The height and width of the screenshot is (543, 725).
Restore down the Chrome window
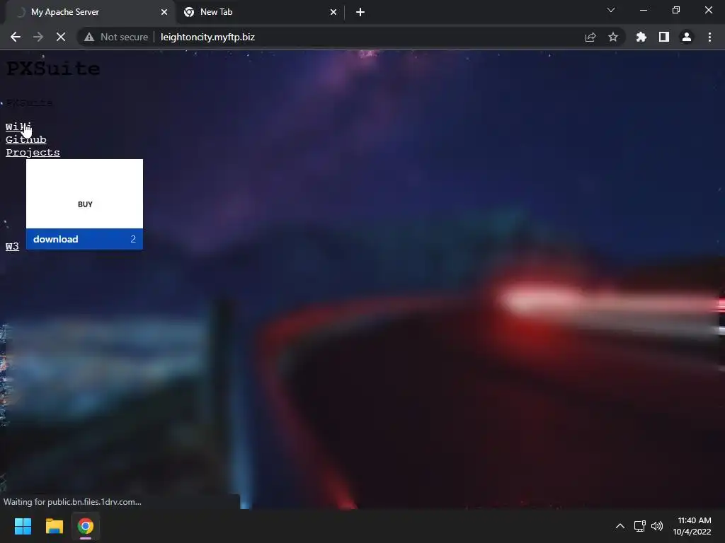[676, 10]
